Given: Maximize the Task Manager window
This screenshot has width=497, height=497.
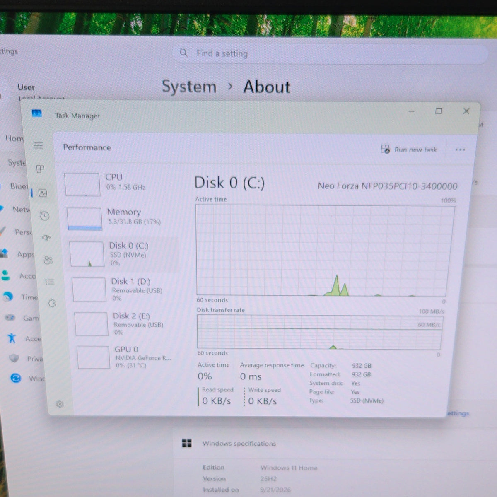Looking at the screenshot, I should (439, 111).
